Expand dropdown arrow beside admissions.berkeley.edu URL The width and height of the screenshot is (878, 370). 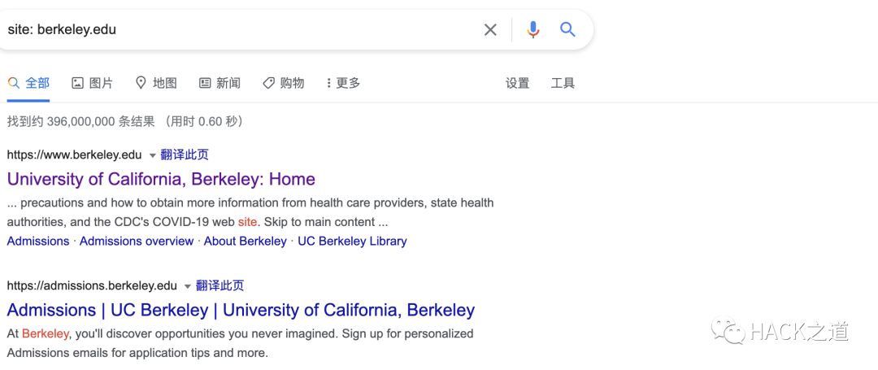coord(187,286)
